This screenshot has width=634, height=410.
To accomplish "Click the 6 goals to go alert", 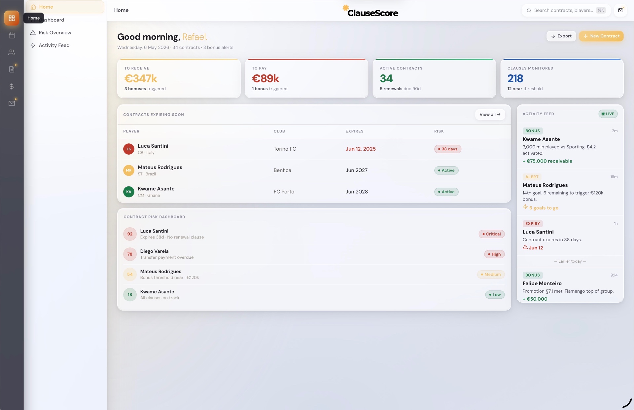I will point(541,208).
